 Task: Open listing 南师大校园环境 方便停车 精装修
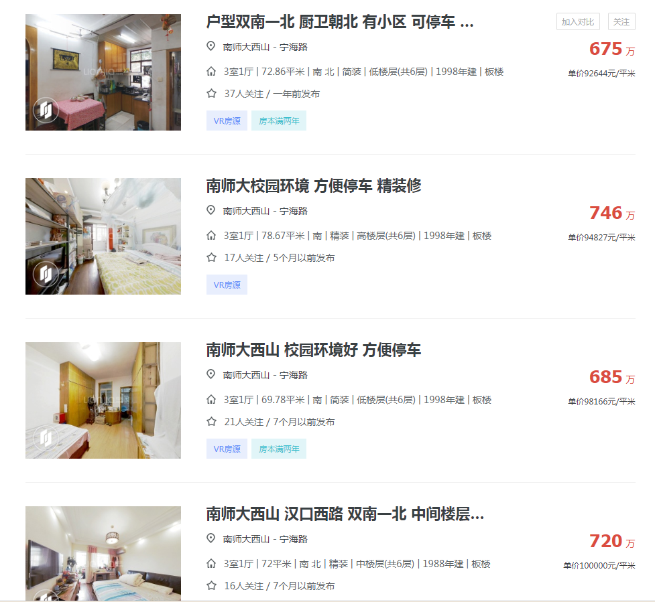click(x=314, y=185)
